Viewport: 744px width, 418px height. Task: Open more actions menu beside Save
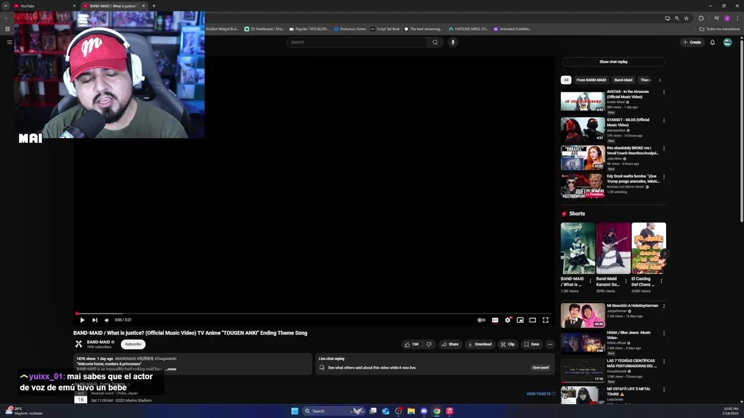[x=550, y=344]
